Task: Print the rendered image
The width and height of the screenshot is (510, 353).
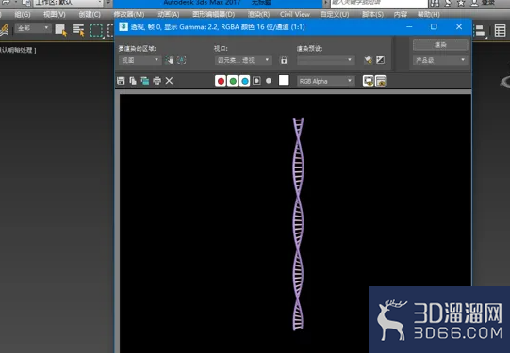Action: pos(157,81)
